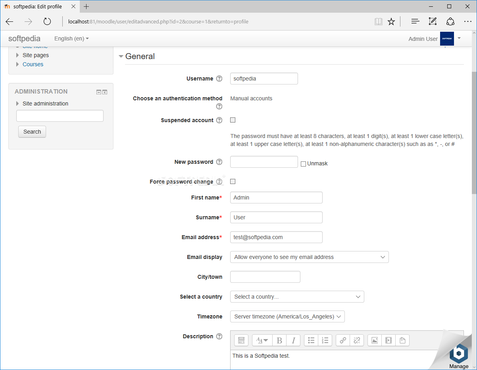This screenshot has width=477, height=370.
Task: Click the Surname field
Action: (276, 217)
